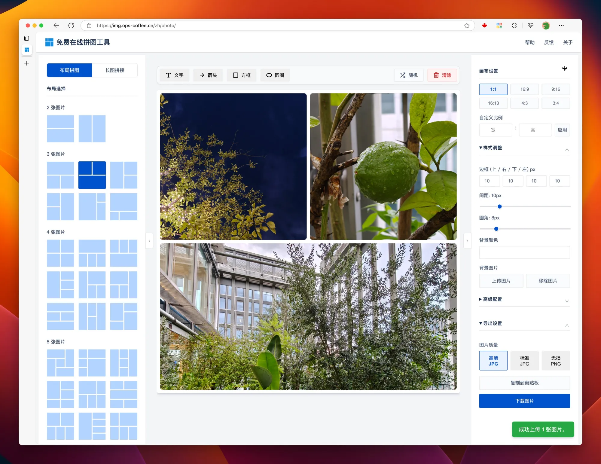The height and width of the screenshot is (464, 601).
Task: Click copy to clipboard button
Action: (x=524, y=383)
